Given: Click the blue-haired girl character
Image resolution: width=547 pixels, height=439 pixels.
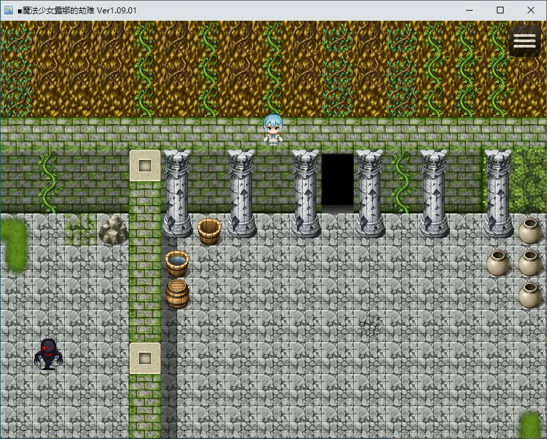Looking at the screenshot, I should [273, 129].
